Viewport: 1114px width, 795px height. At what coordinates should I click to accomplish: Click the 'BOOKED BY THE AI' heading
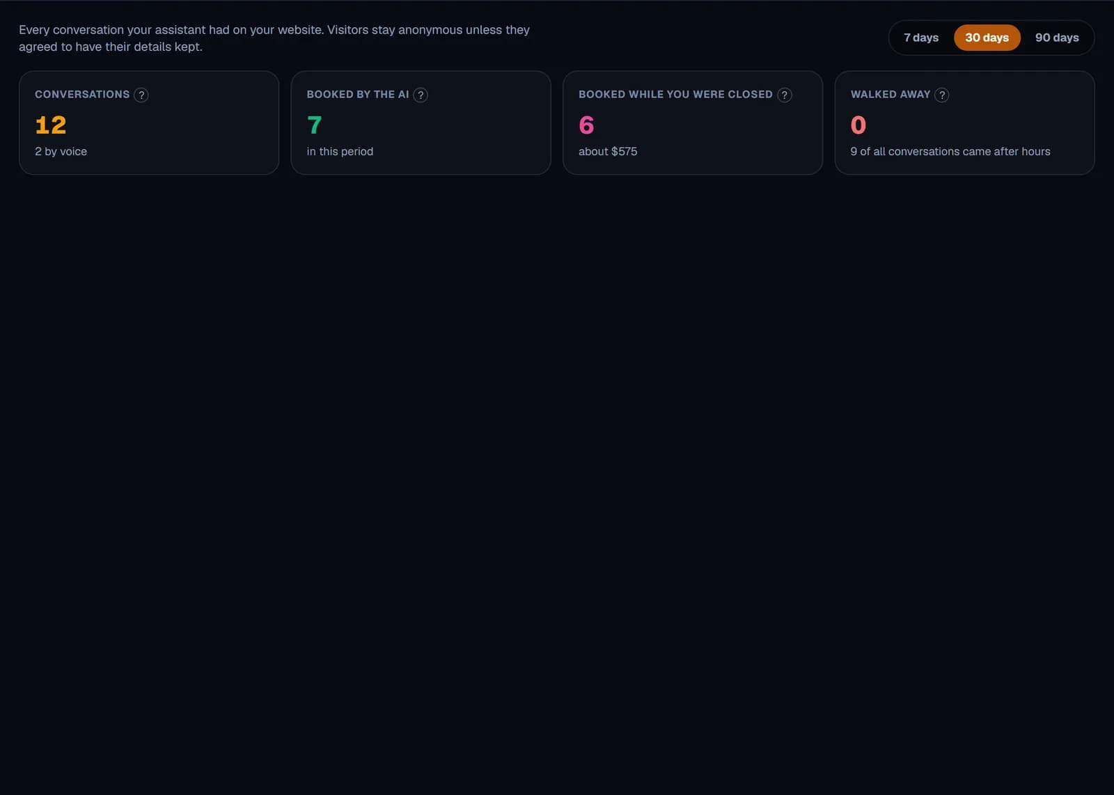tap(358, 95)
